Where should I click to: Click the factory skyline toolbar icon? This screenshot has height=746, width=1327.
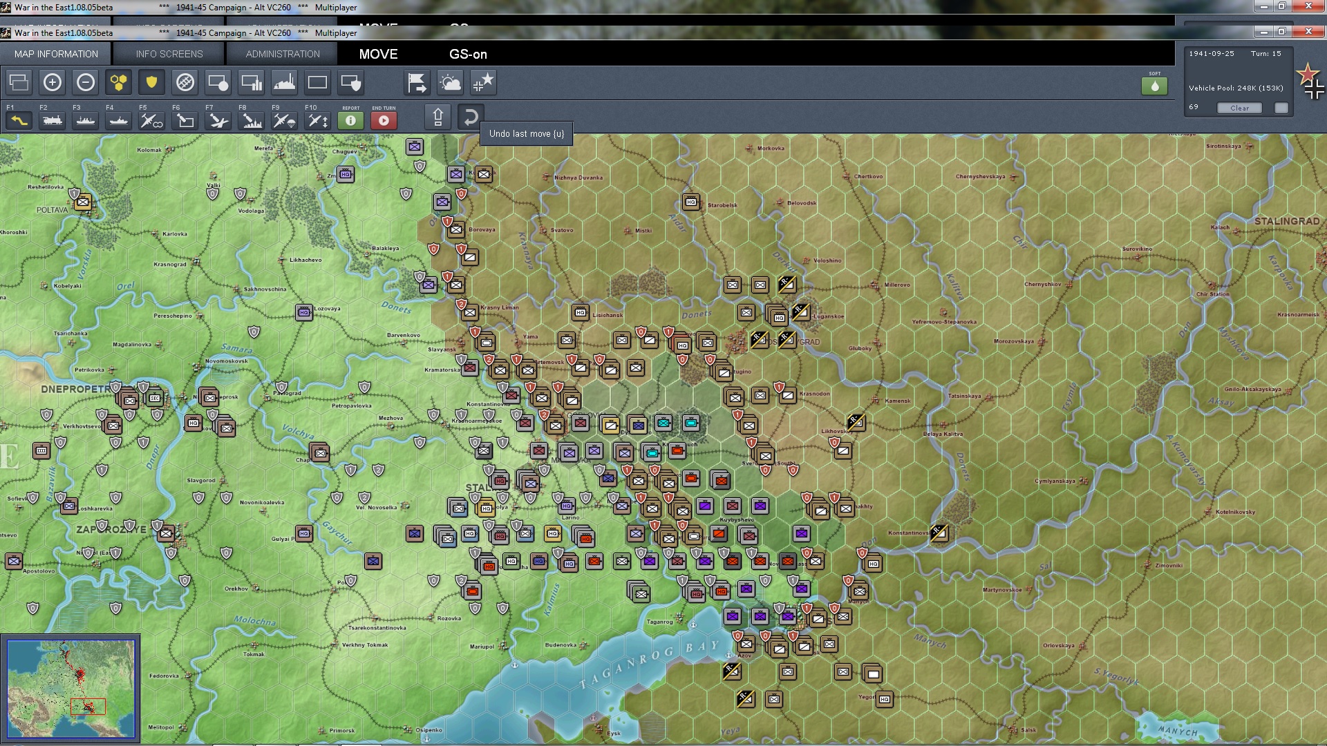[285, 83]
